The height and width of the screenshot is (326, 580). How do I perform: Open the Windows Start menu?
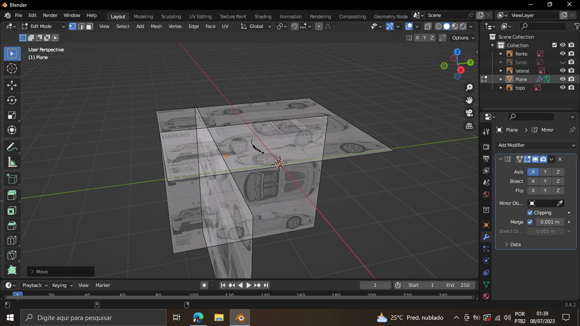click(x=10, y=318)
